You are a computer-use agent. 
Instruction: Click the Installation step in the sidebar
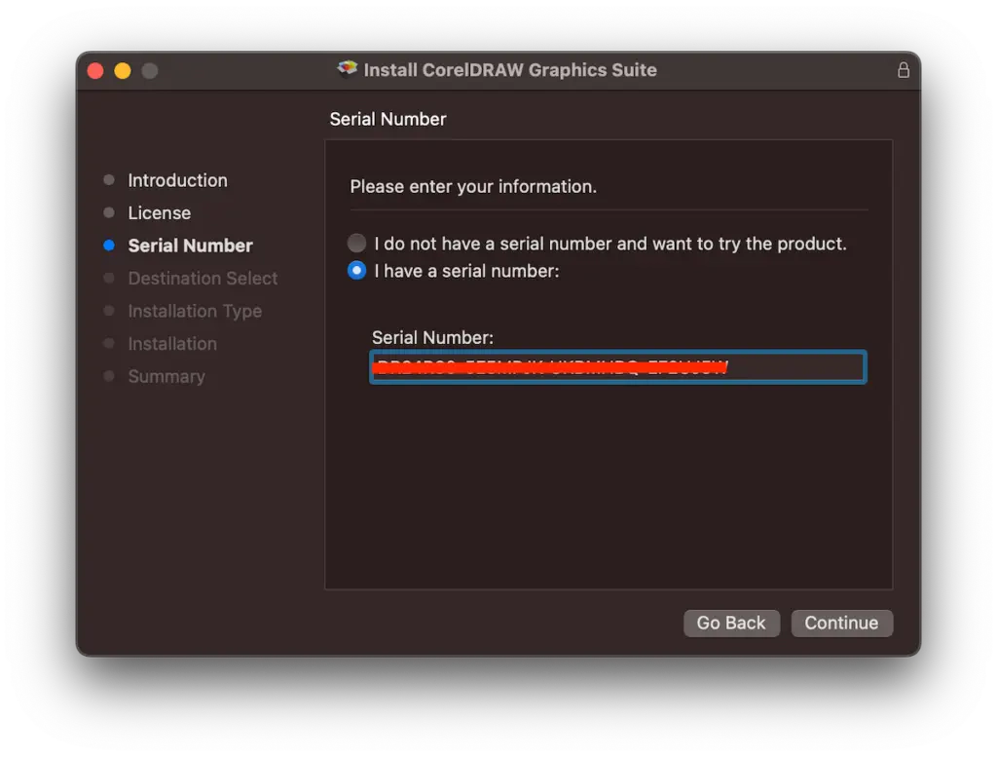pyautogui.click(x=172, y=344)
